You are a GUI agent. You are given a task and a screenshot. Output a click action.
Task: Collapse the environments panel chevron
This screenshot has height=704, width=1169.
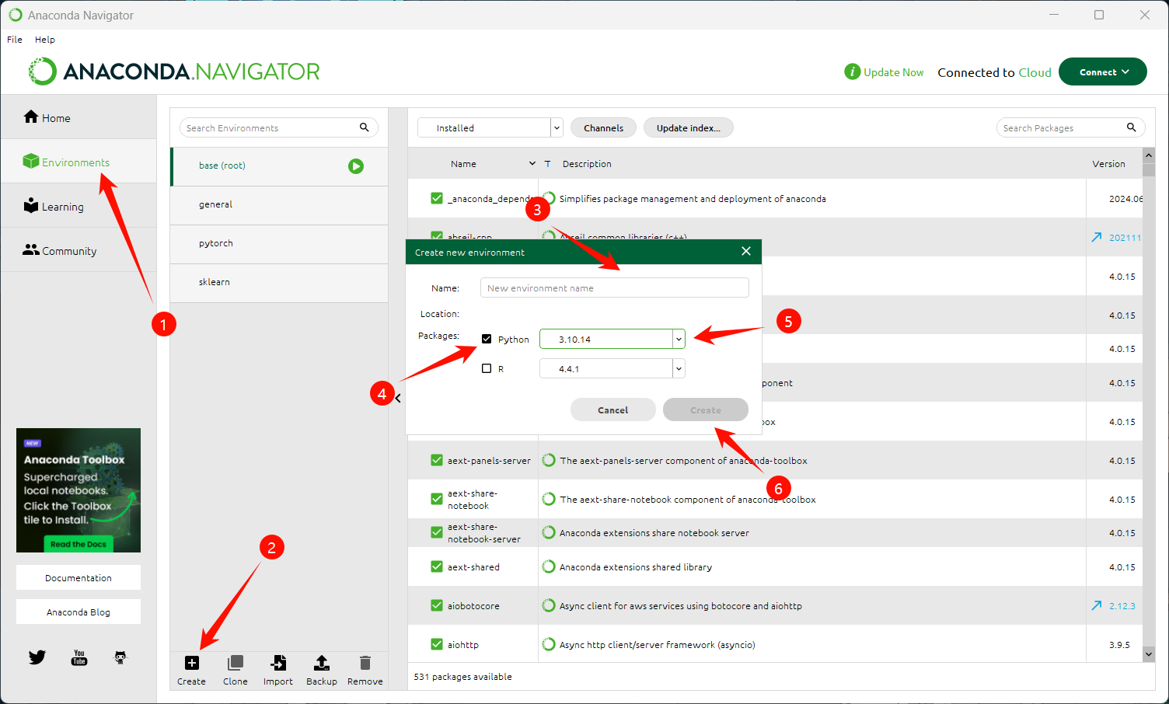(398, 398)
